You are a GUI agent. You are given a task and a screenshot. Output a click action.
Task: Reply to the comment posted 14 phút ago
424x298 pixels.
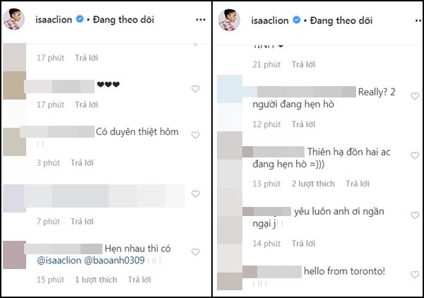(303, 243)
